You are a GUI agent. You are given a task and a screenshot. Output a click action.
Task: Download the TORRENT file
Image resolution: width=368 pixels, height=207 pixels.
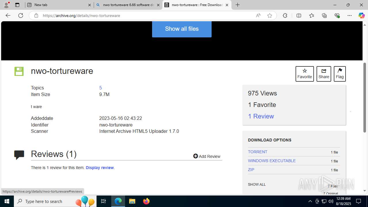258,152
